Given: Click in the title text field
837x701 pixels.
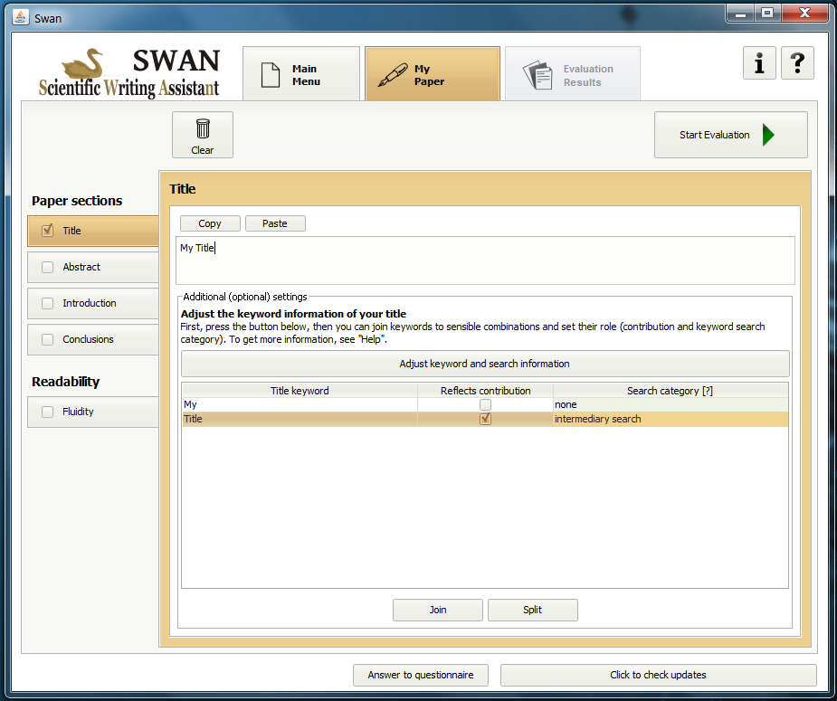Looking at the screenshot, I should coord(485,261).
